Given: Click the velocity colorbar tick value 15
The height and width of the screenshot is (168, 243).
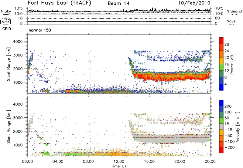Looking at the screenshot, I should [227, 124].
